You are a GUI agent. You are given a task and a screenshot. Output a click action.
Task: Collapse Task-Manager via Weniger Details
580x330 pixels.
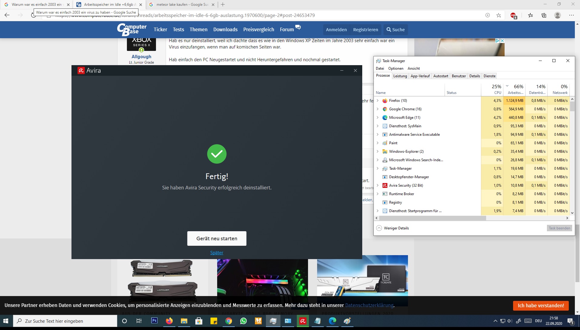pos(392,228)
